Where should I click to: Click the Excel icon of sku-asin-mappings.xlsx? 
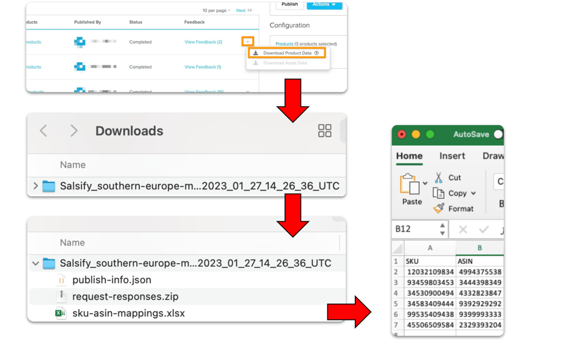click(x=60, y=313)
